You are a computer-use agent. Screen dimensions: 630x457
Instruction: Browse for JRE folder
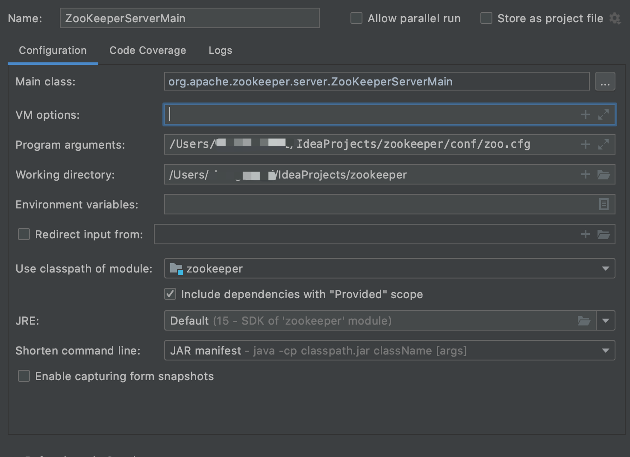[584, 321]
